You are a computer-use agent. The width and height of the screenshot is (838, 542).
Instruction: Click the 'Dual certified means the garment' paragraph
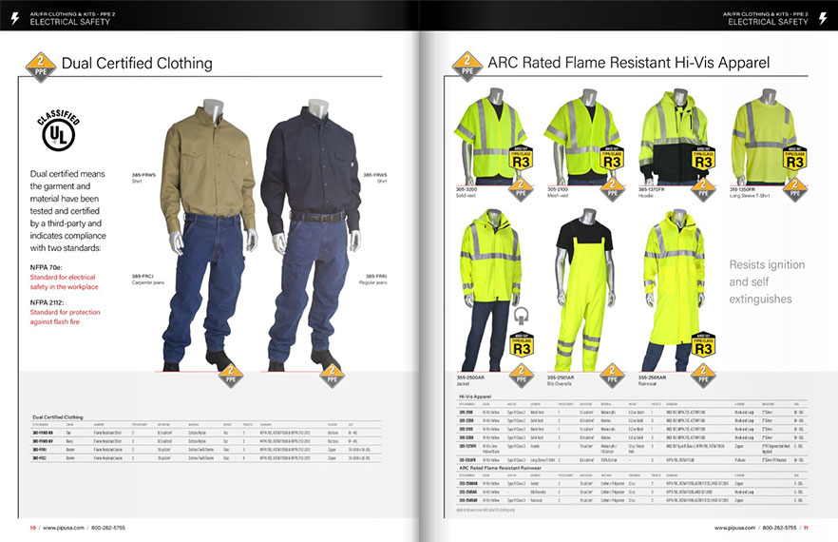pyautogui.click(x=67, y=211)
